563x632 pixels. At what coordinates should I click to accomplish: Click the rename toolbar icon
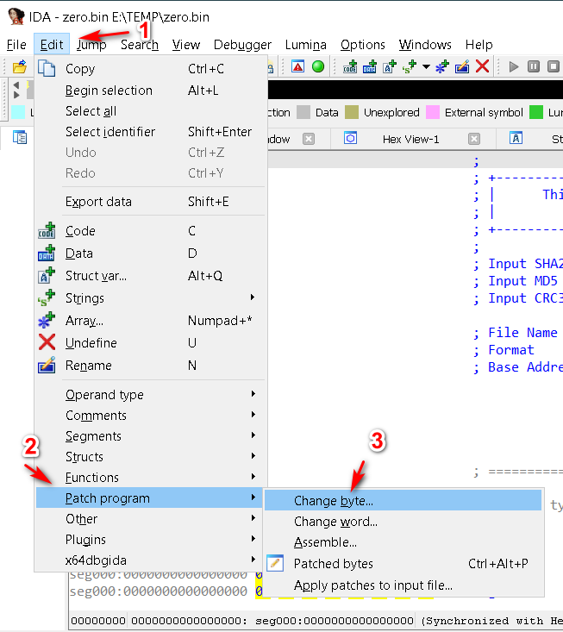[x=462, y=66]
